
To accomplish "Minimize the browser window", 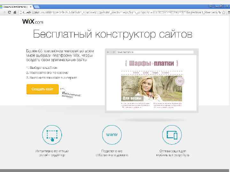I will [x=216, y=6].
